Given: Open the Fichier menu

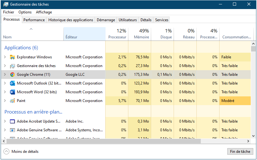Looking at the screenshot, I should coord(8,12).
